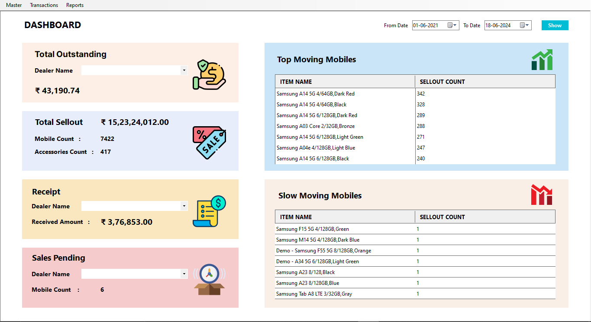
Task: Select row Samsung A14 5G 6/128GB,Light Green
Action: [x=415, y=137]
